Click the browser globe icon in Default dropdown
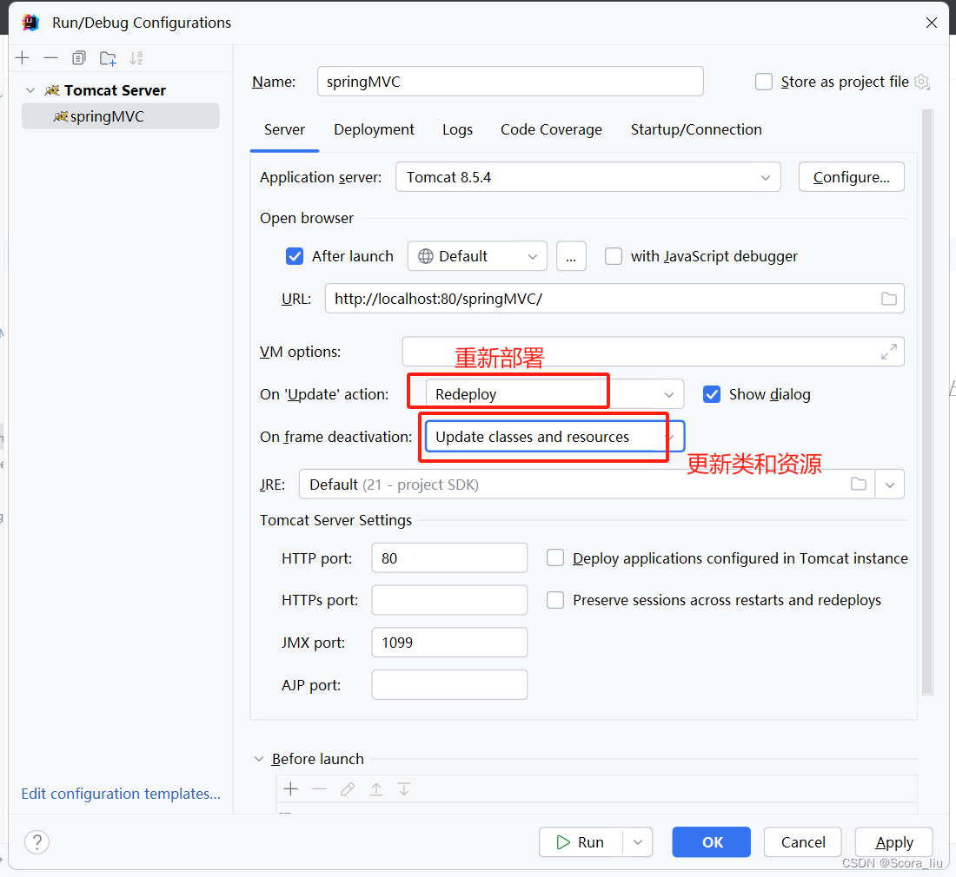 (x=426, y=256)
